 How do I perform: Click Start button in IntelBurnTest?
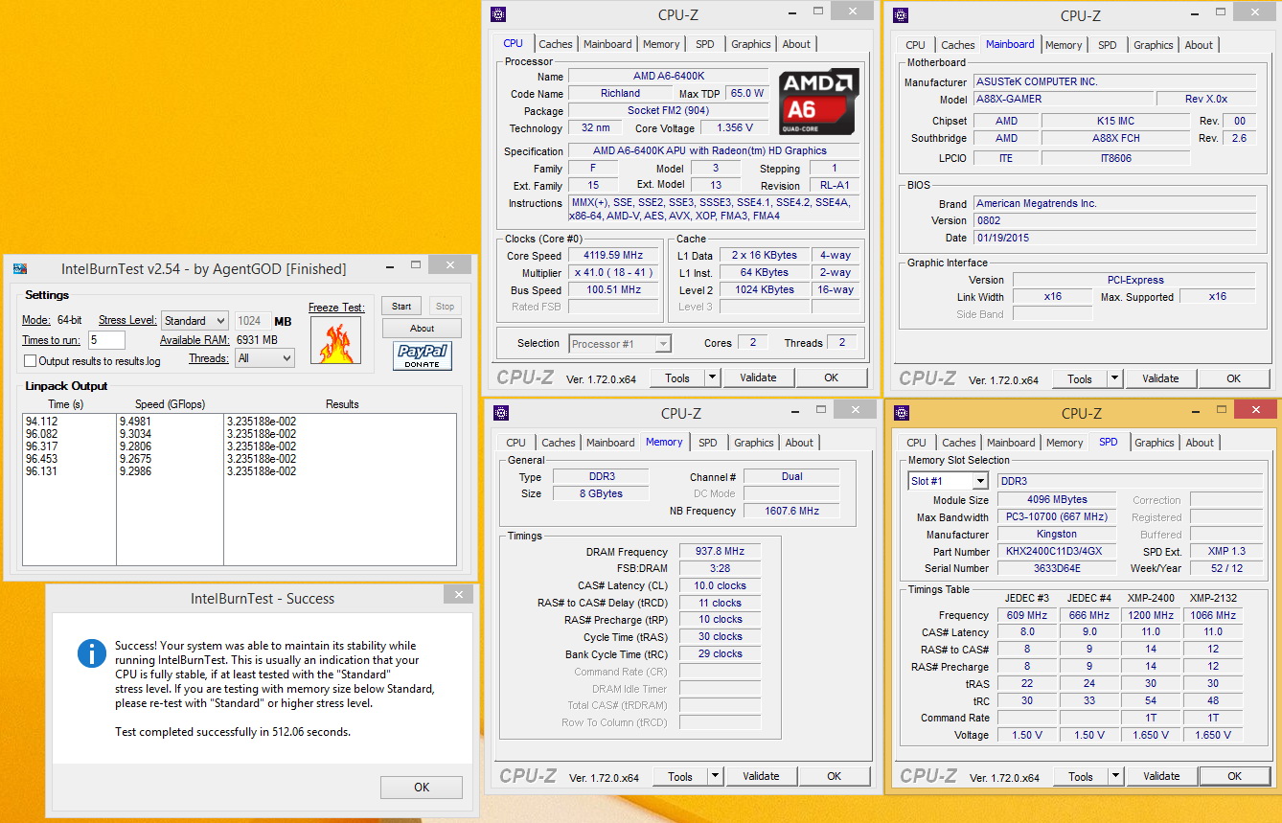[x=401, y=307]
